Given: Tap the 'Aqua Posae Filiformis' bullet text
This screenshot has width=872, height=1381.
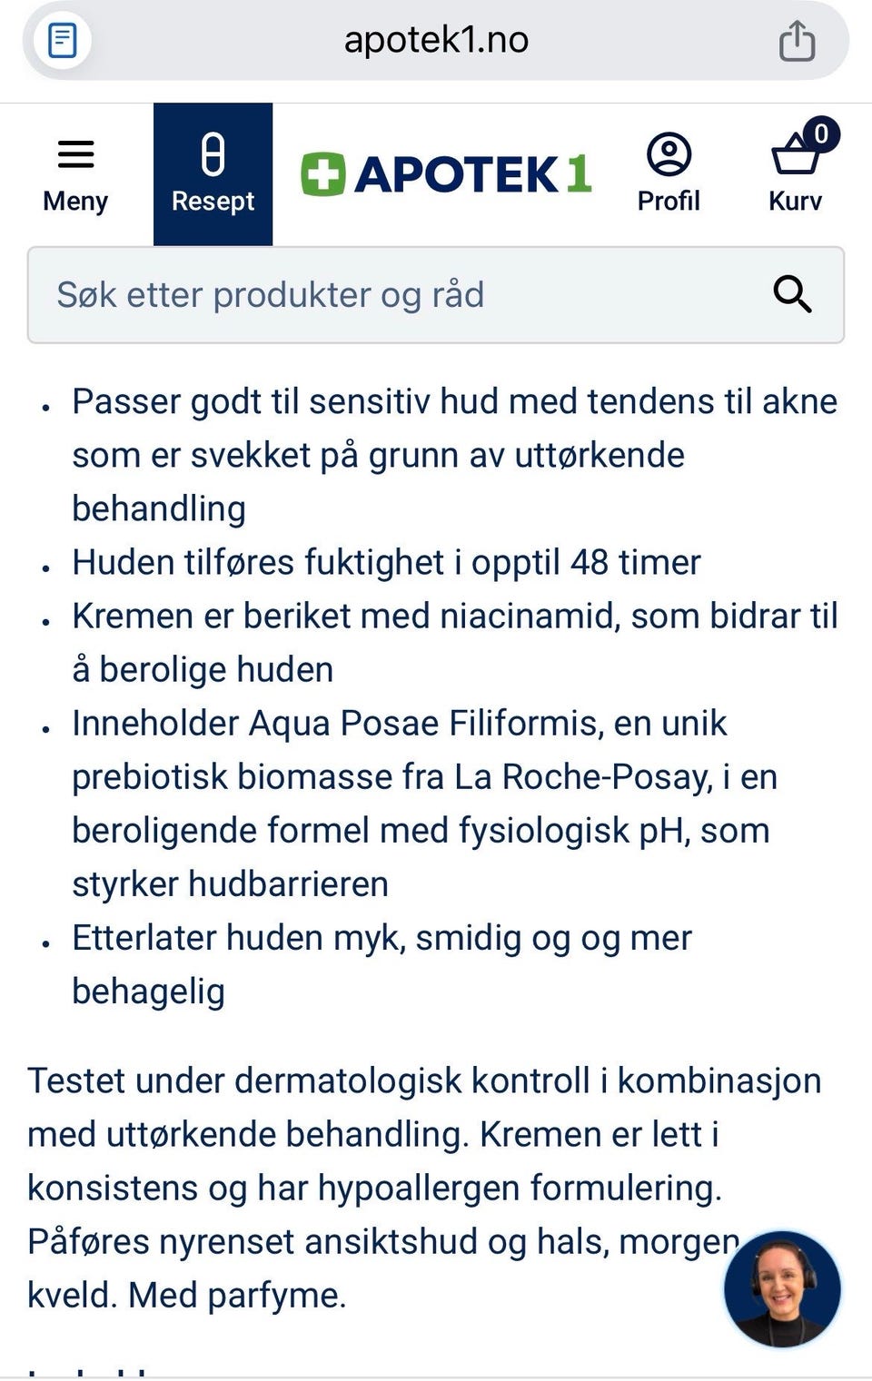Looking at the screenshot, I should [x=425, y=804].
